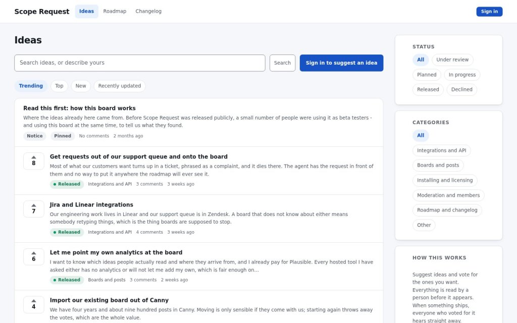Upvote the analytics idea with 6 votes
The height and width of the screenshot is (323, 517).
(34, 257)
